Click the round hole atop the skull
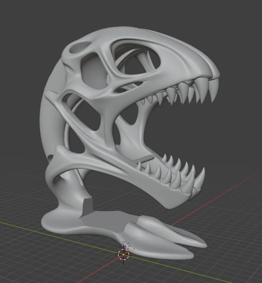Viewport: 262px width, 283px height. 79,47
